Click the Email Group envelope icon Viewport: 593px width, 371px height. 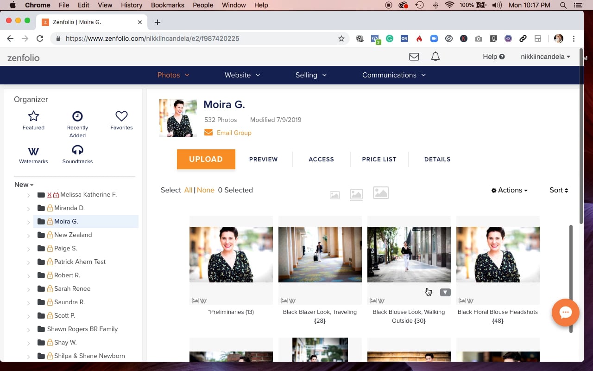208,133
